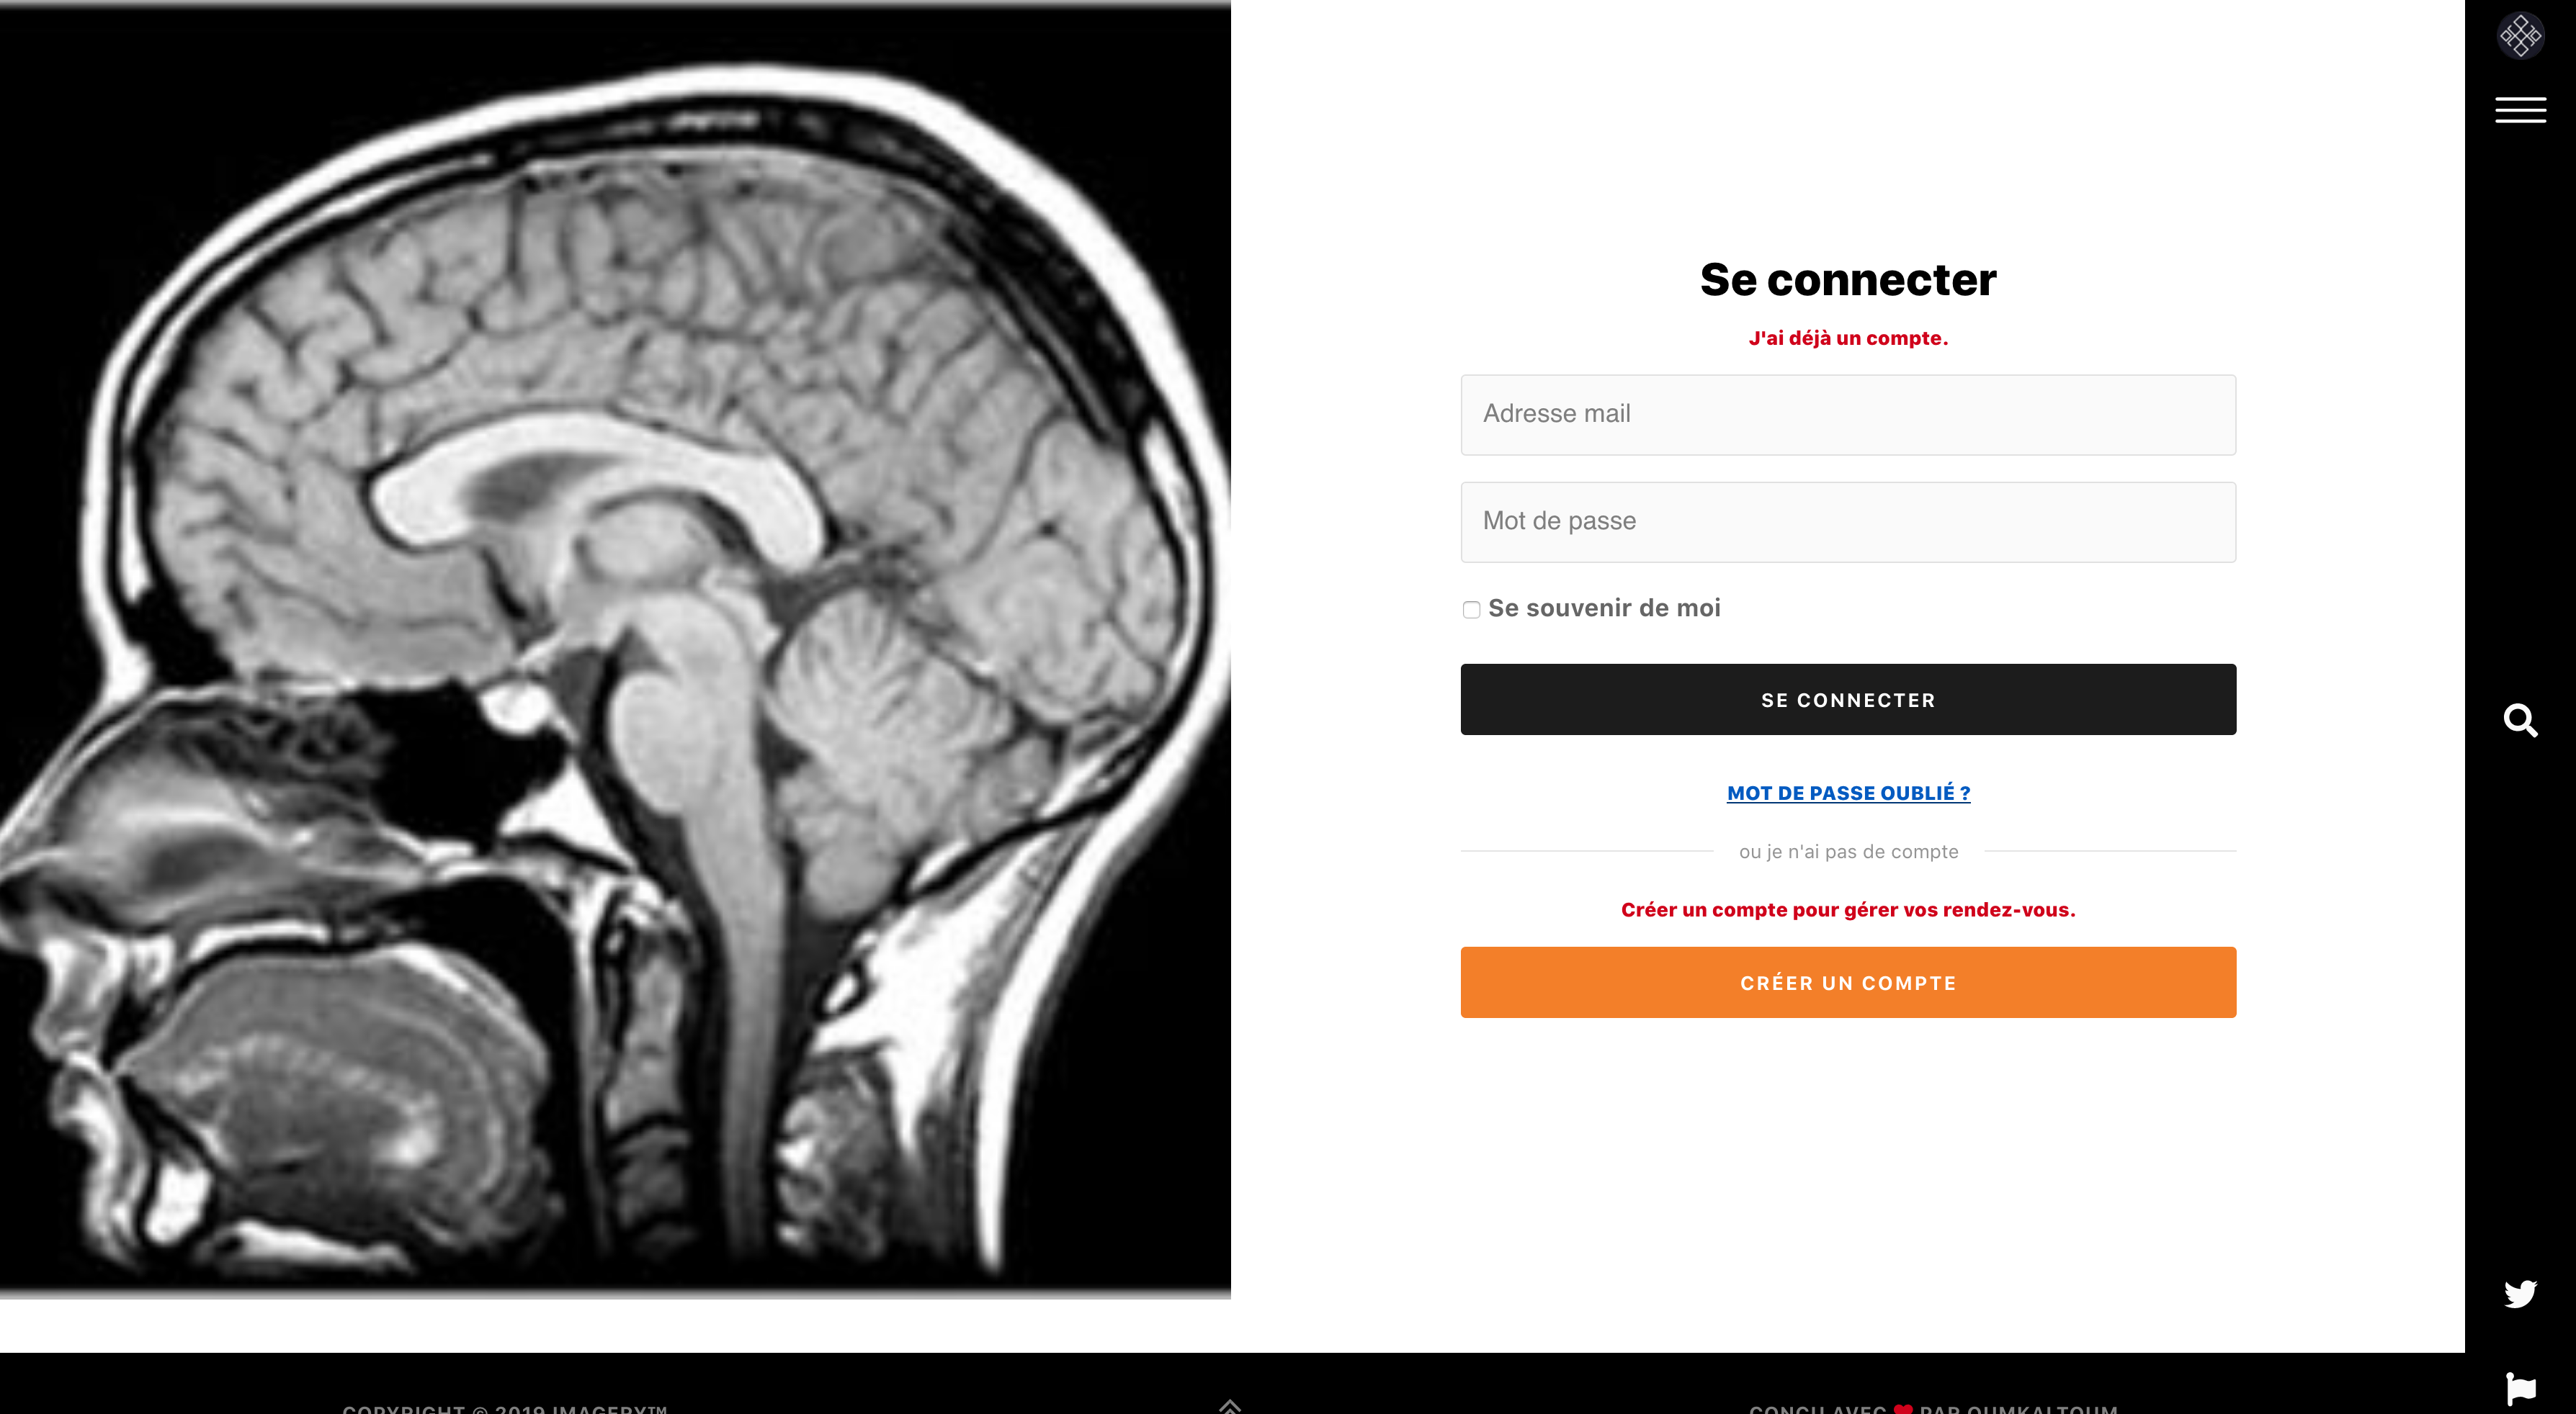Click the Se connecter page heading
The image size is (2576, 1414).
click(1848, 280)
